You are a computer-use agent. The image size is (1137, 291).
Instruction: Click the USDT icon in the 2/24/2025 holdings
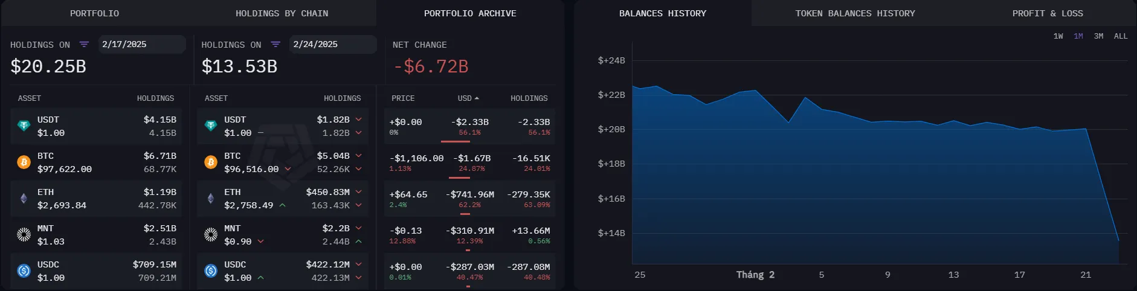[211, 126]
